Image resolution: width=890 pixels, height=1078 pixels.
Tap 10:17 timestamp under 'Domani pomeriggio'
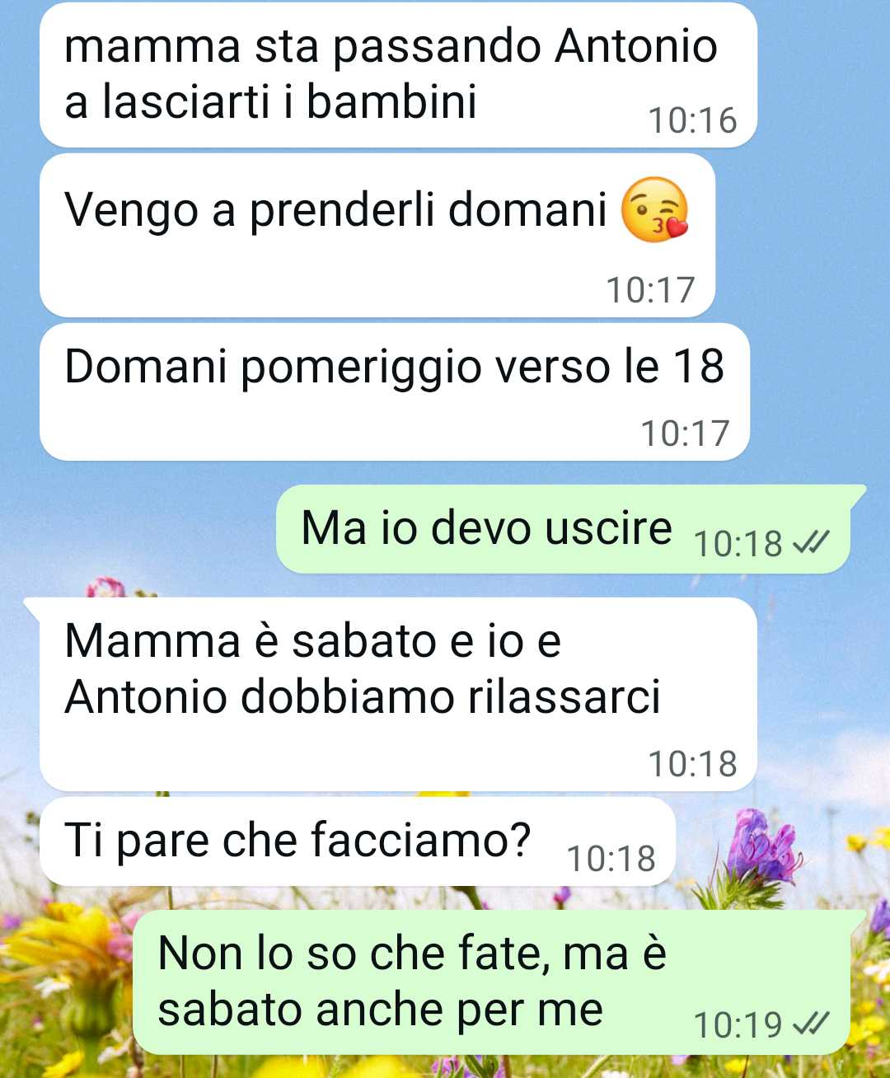685,434
